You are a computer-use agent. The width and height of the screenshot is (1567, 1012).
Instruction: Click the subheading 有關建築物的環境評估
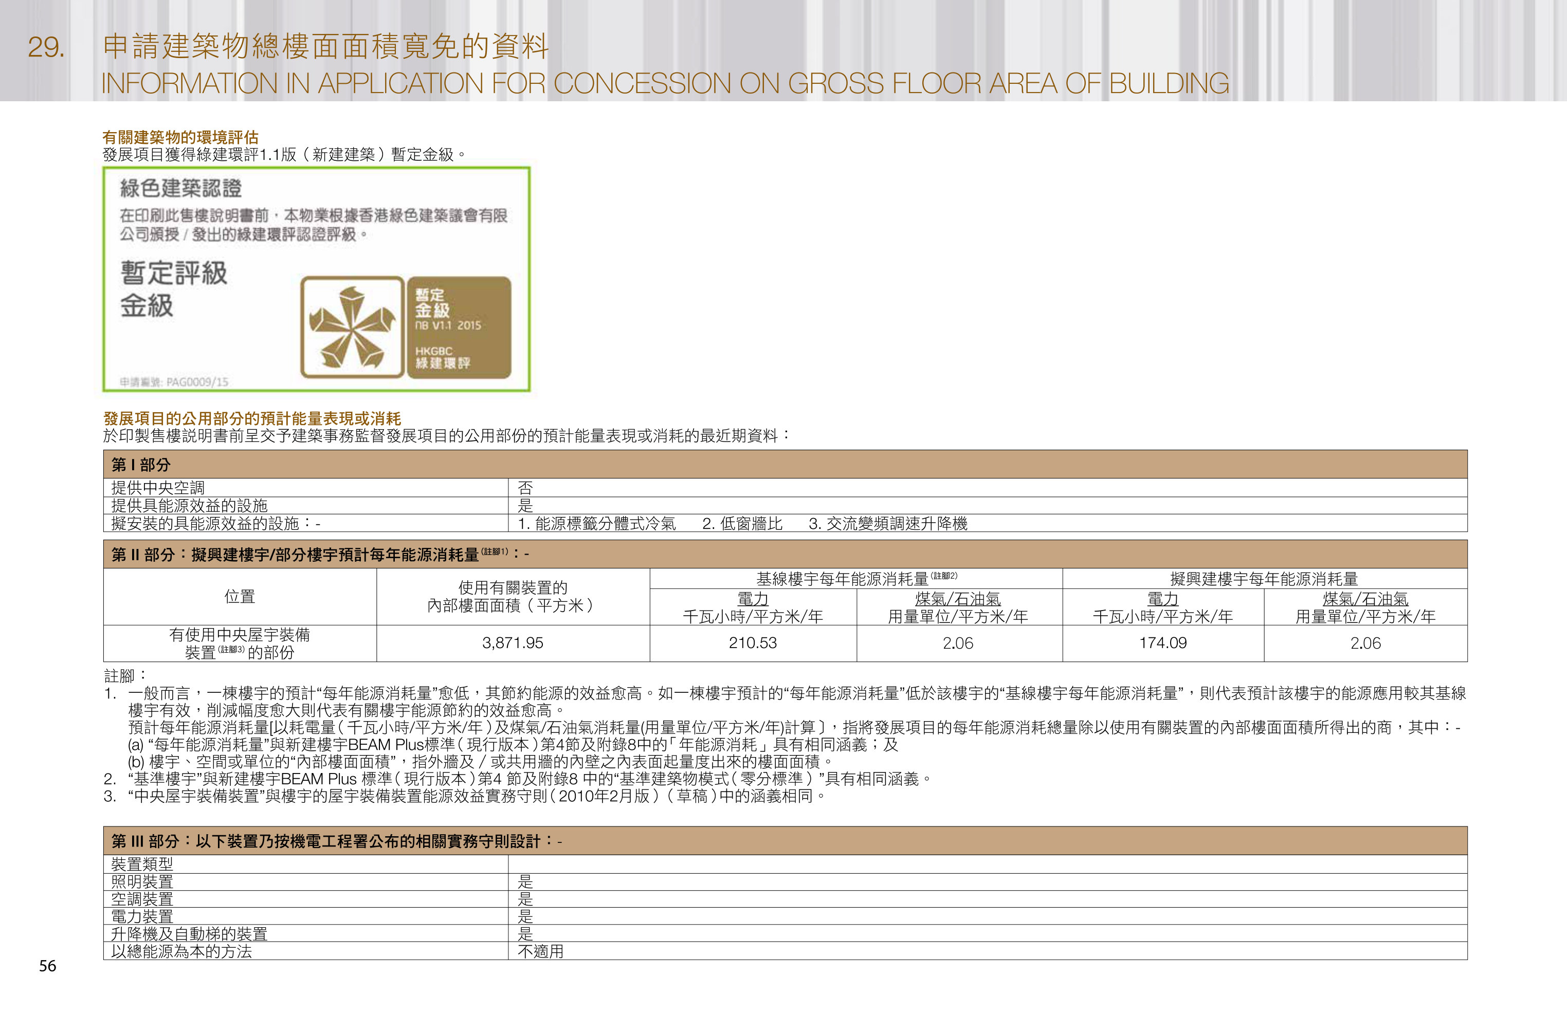point(181,137)
